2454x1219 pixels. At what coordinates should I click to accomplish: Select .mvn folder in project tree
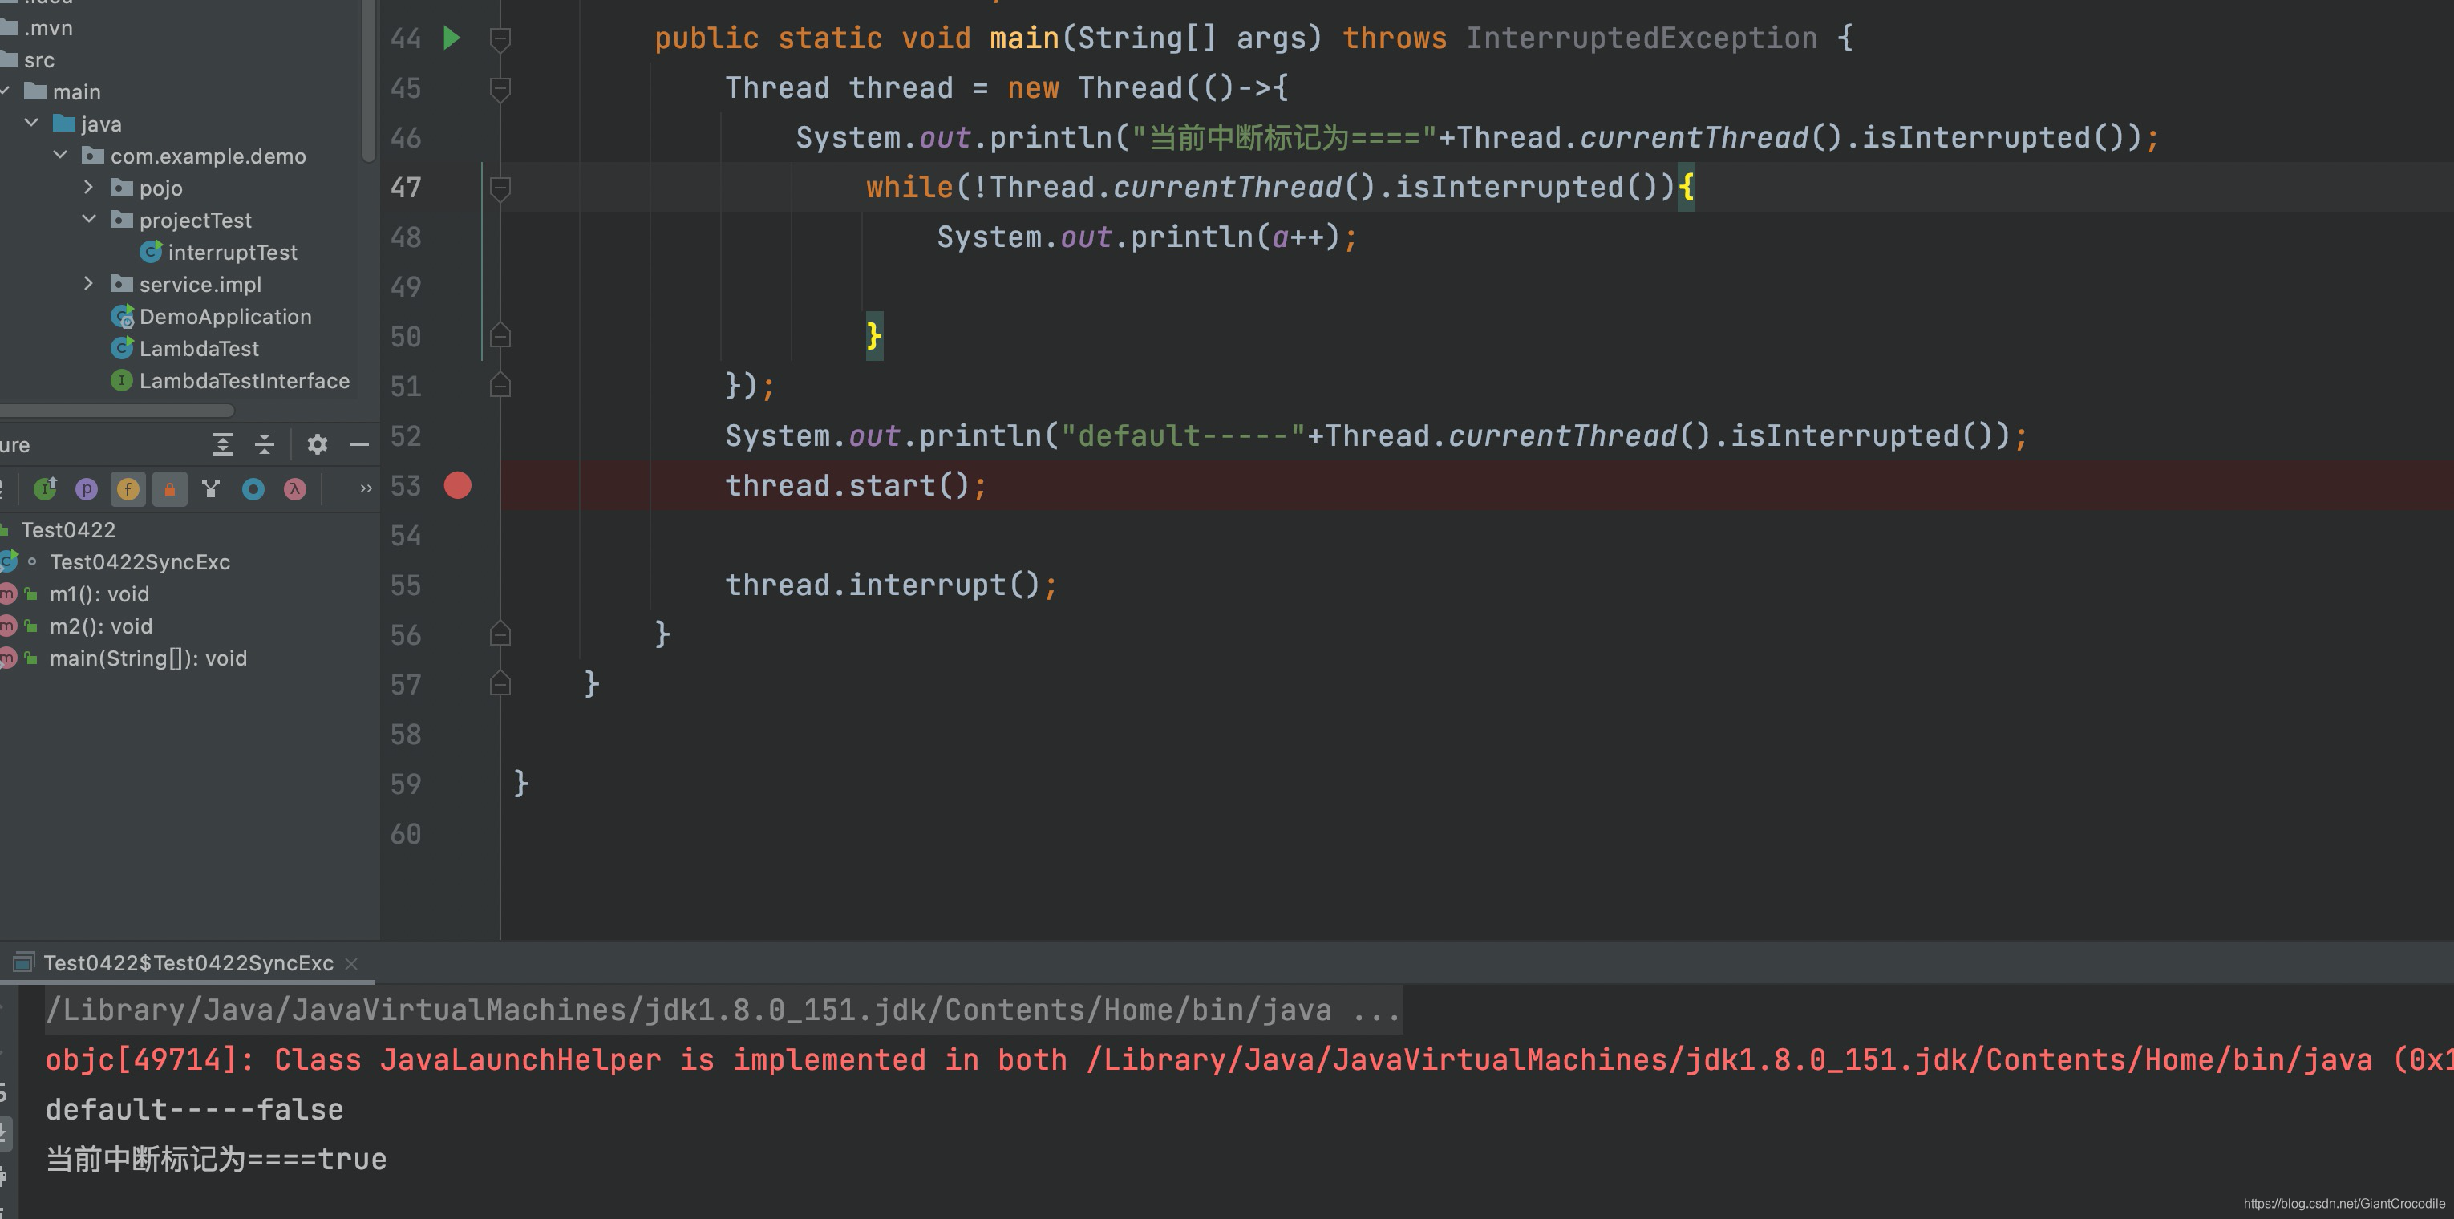[x=47, y=27]
